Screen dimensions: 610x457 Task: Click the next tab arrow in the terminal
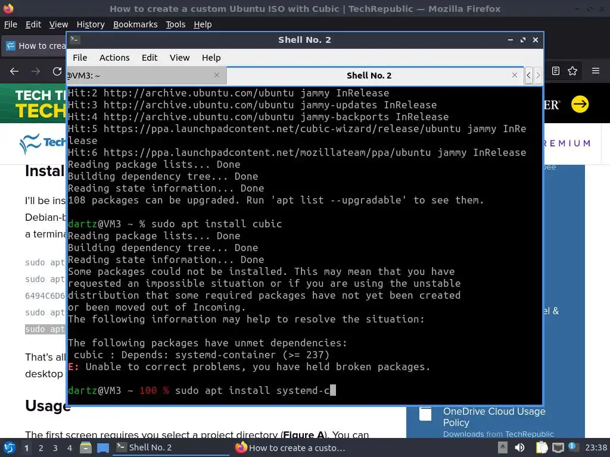(538, 75)
